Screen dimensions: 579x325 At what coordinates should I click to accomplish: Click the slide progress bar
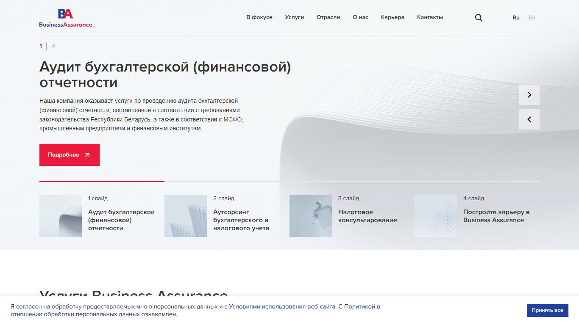coord(289,182)
